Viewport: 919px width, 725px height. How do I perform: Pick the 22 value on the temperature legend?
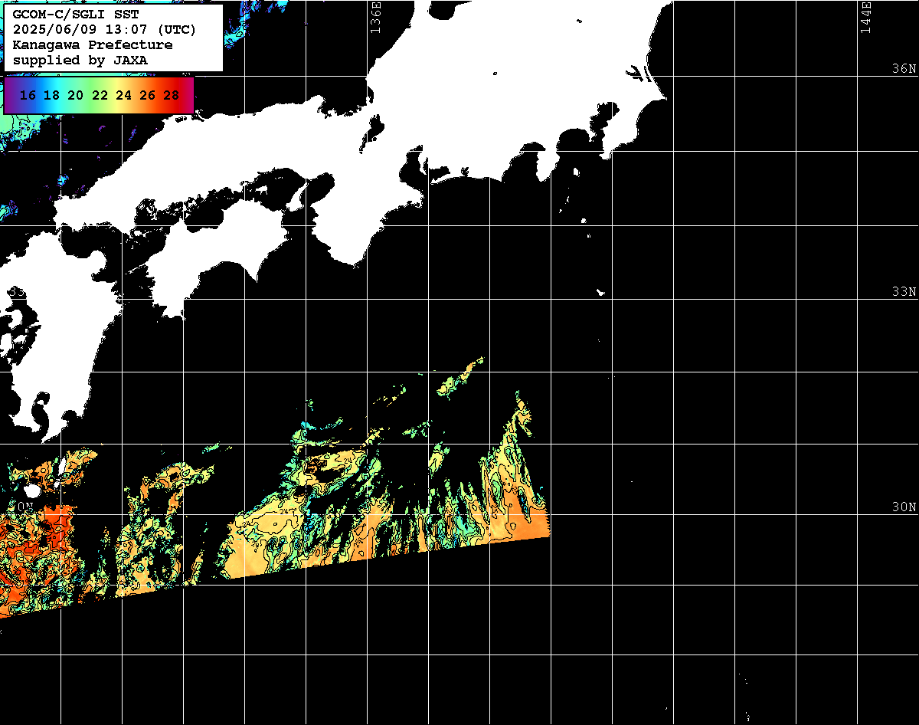[100, 95]
